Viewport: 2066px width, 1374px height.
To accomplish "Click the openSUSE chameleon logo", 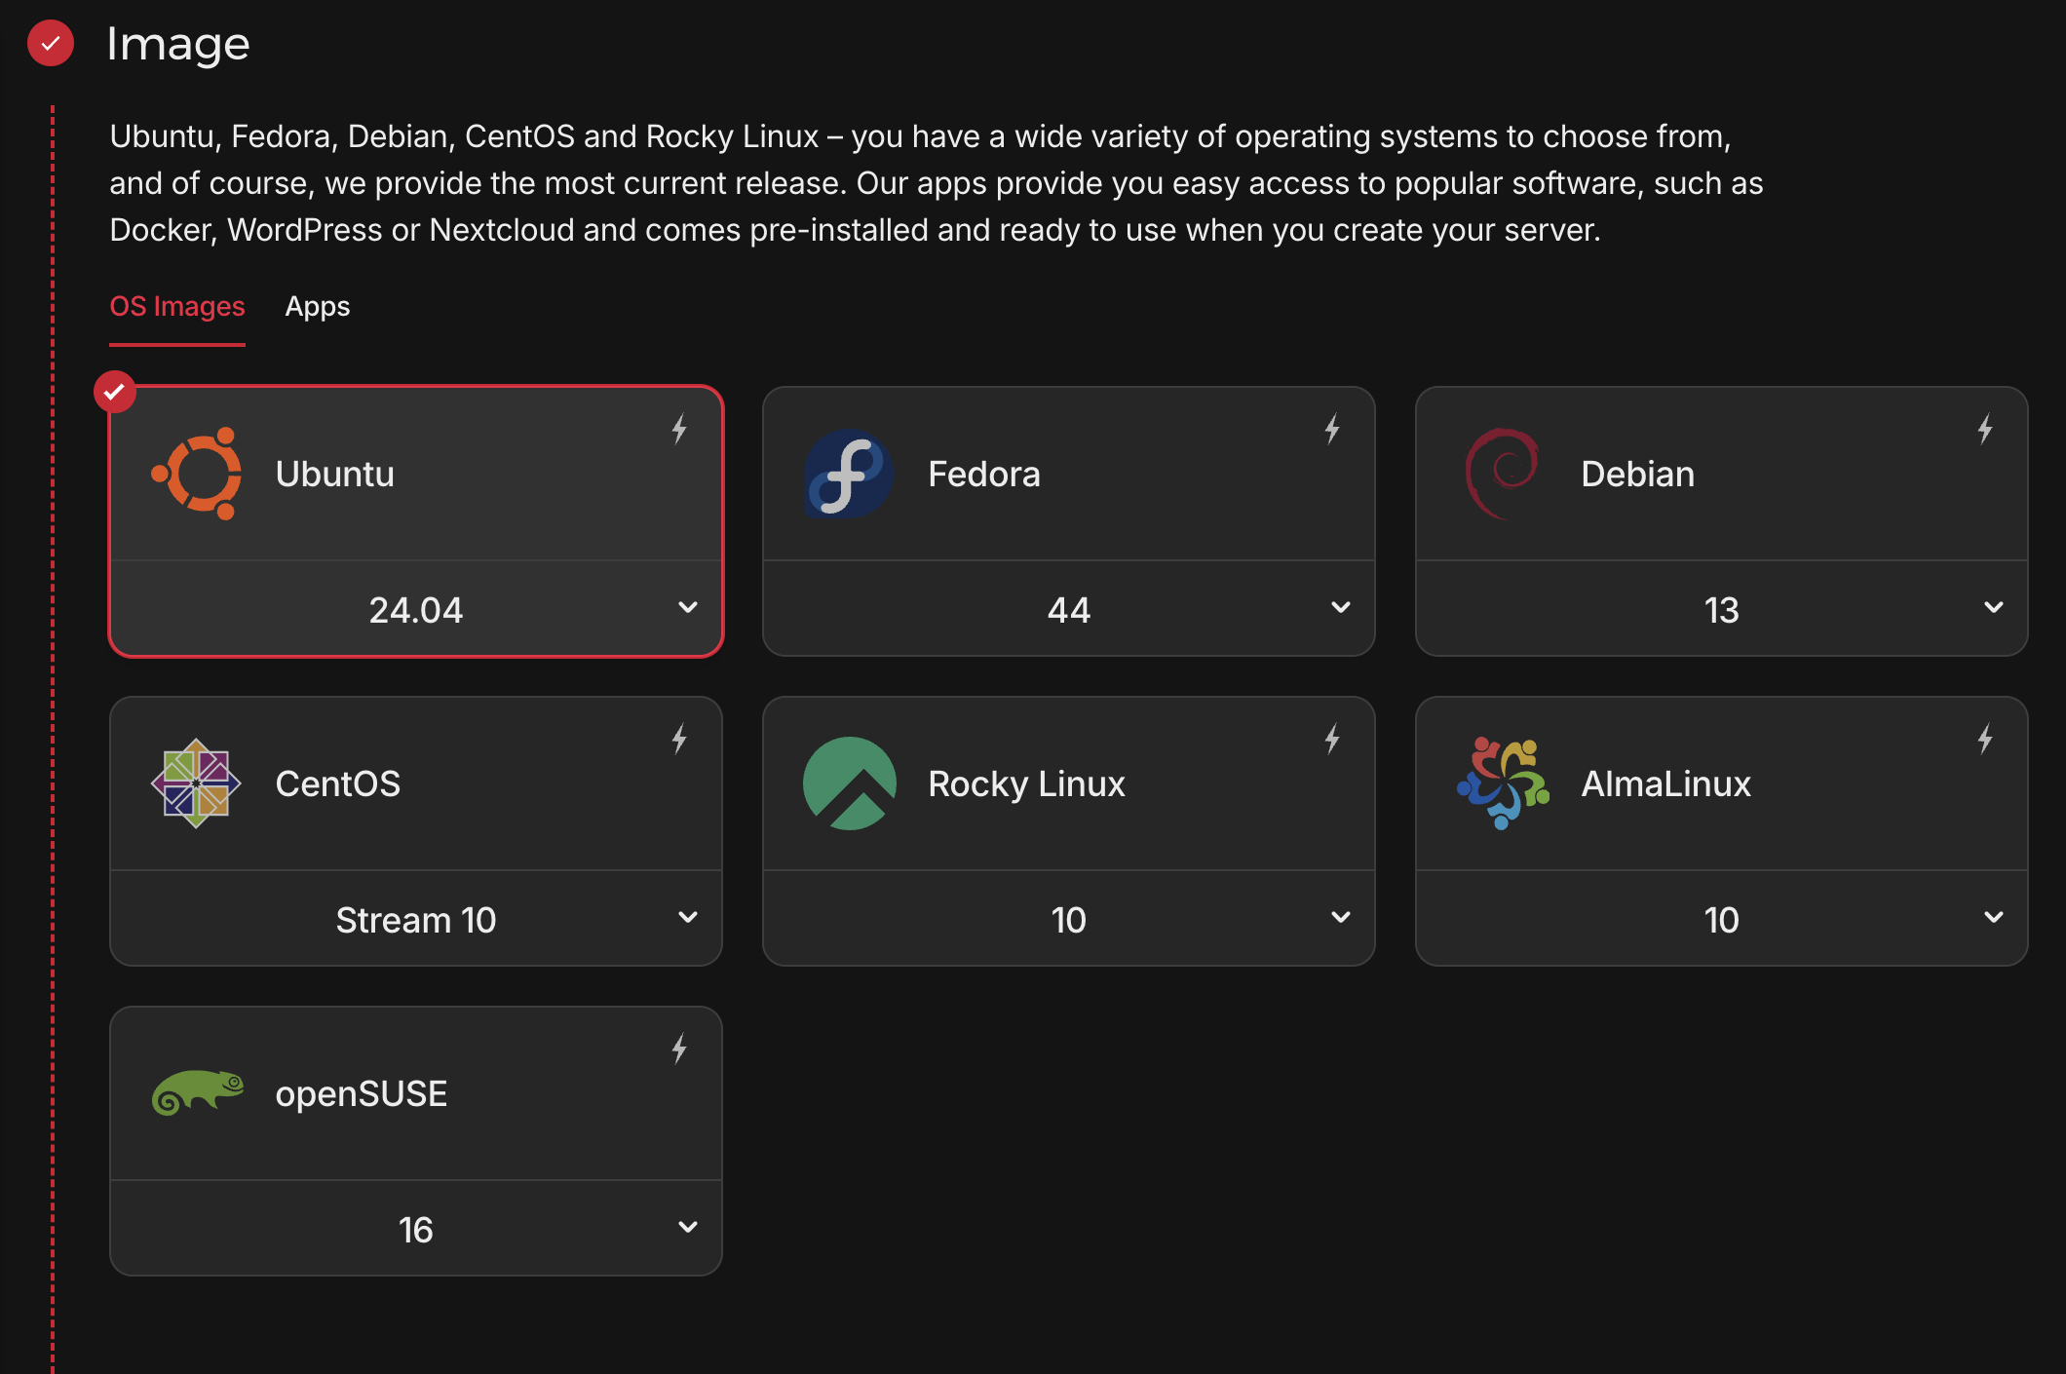I will click(x=197, y=1093).
